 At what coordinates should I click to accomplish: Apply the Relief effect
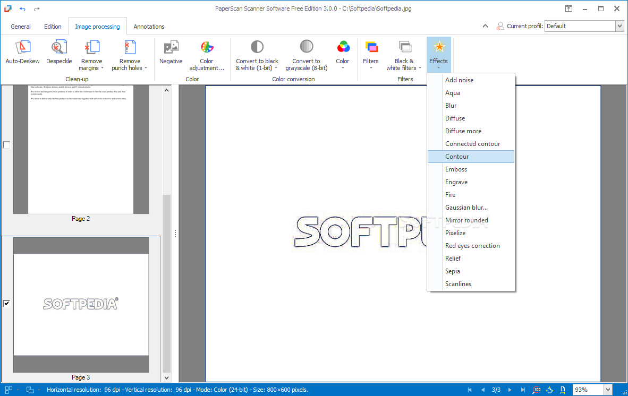(471, 259)
